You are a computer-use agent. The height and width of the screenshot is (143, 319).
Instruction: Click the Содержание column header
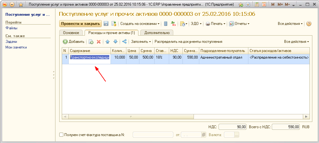90,51
